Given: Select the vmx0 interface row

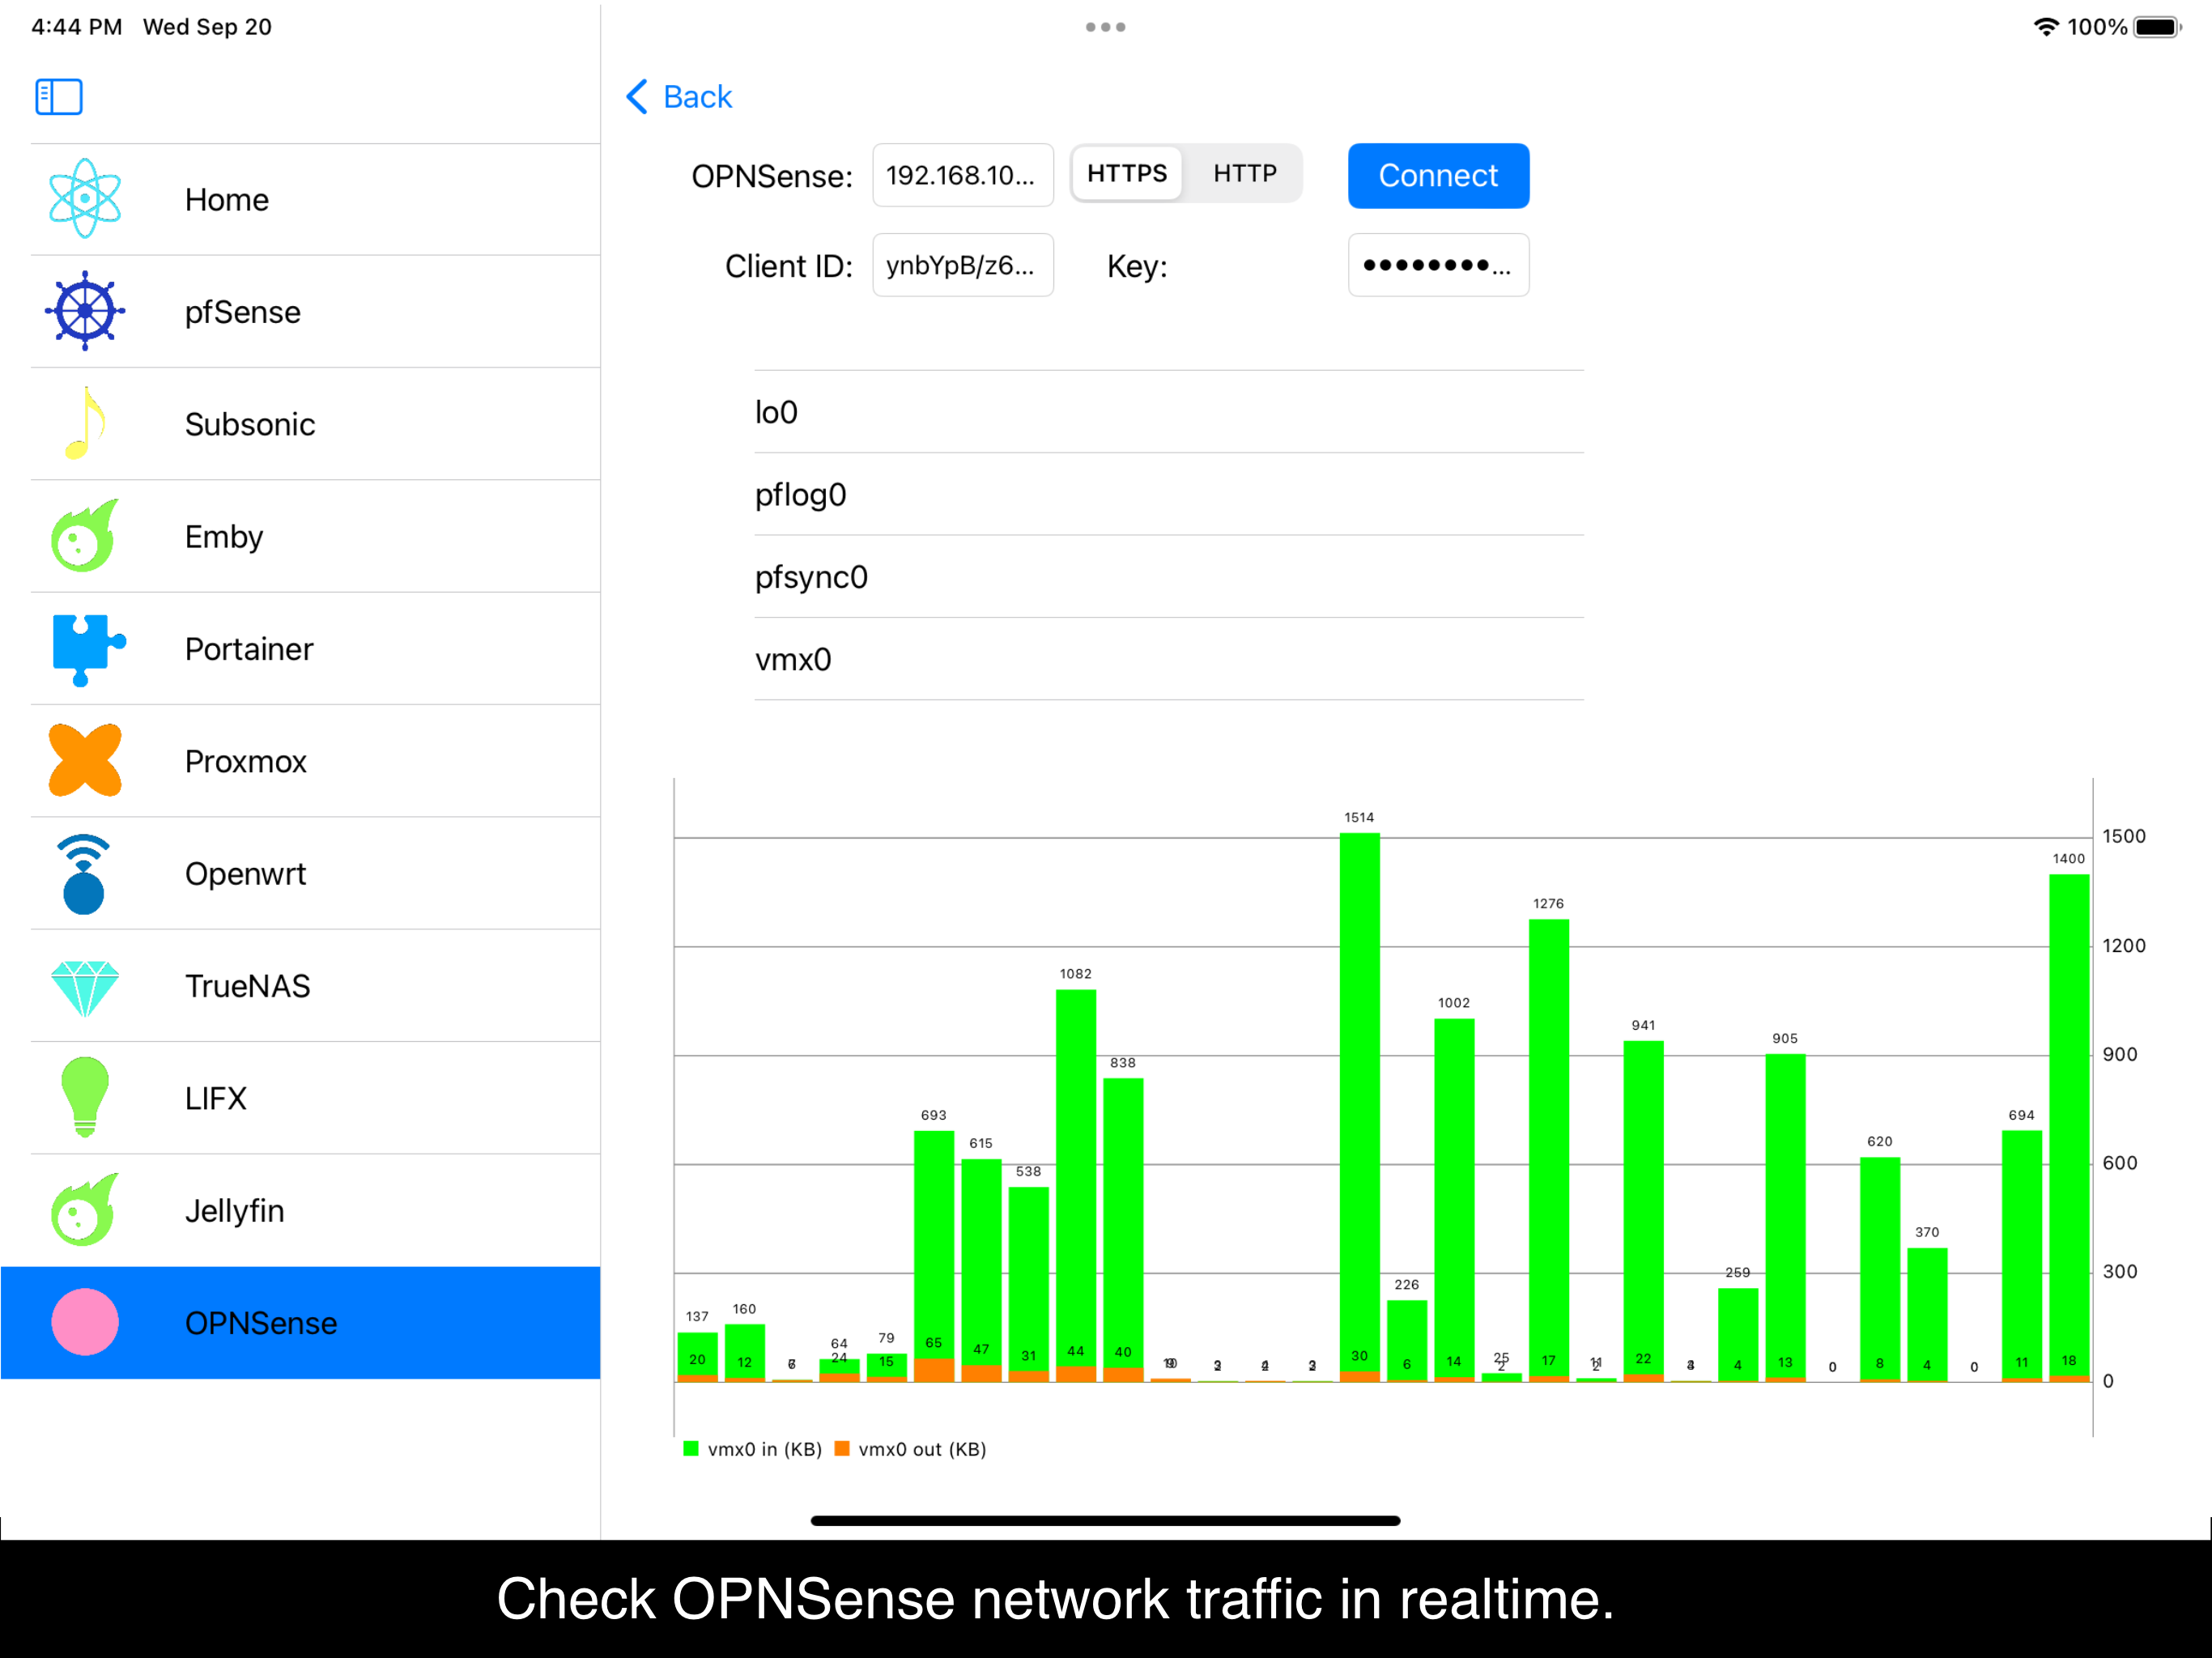Looking at the screenshot, I should (1169, 659).
